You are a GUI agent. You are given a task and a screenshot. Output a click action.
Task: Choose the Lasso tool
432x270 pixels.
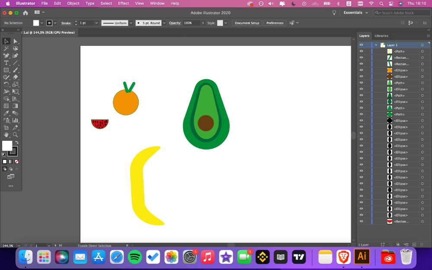16,48
